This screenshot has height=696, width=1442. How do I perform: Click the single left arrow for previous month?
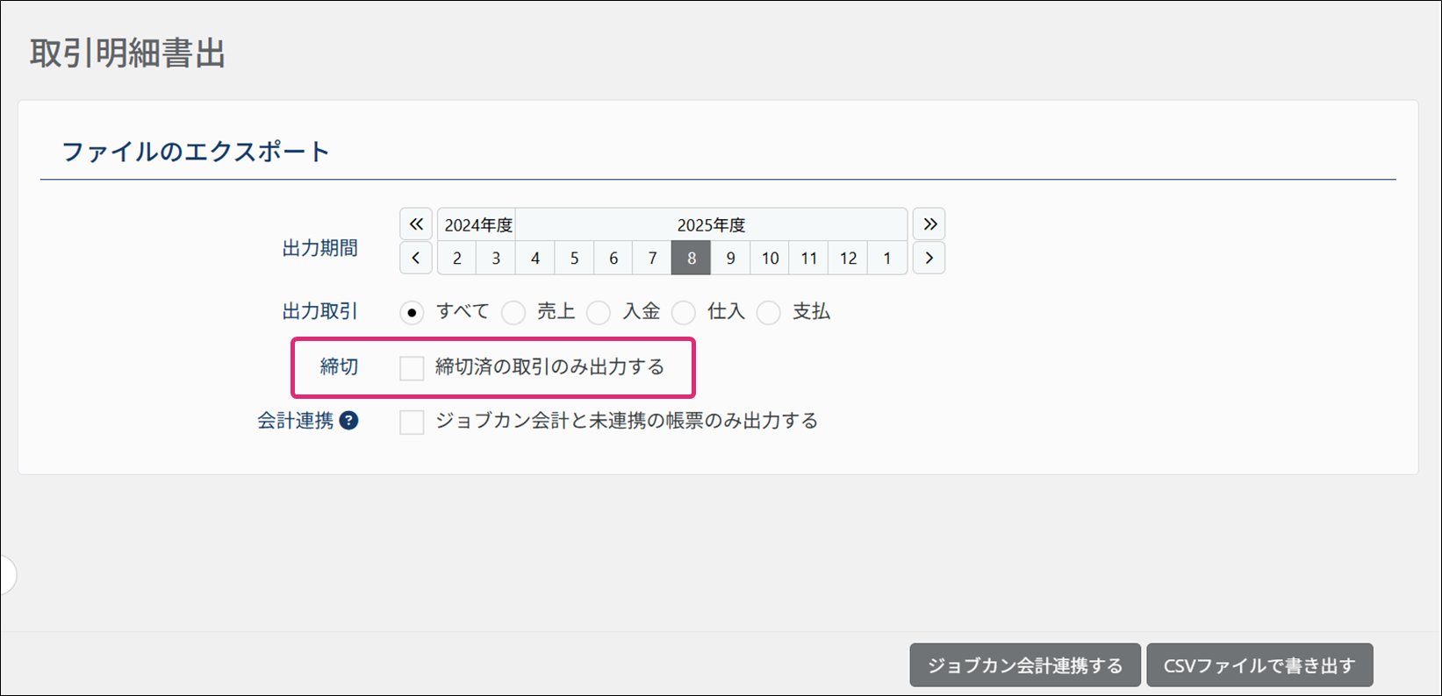416,259
